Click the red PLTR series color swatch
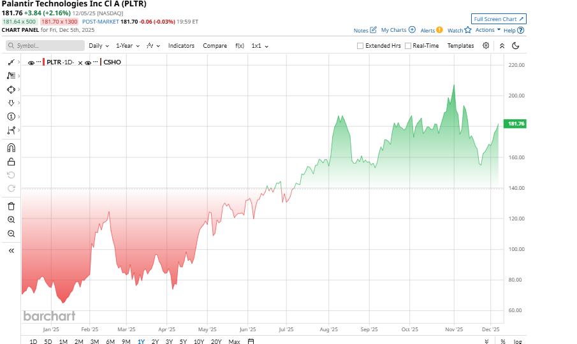This screenshot has height=344, width=577. (x=45, y=62)
